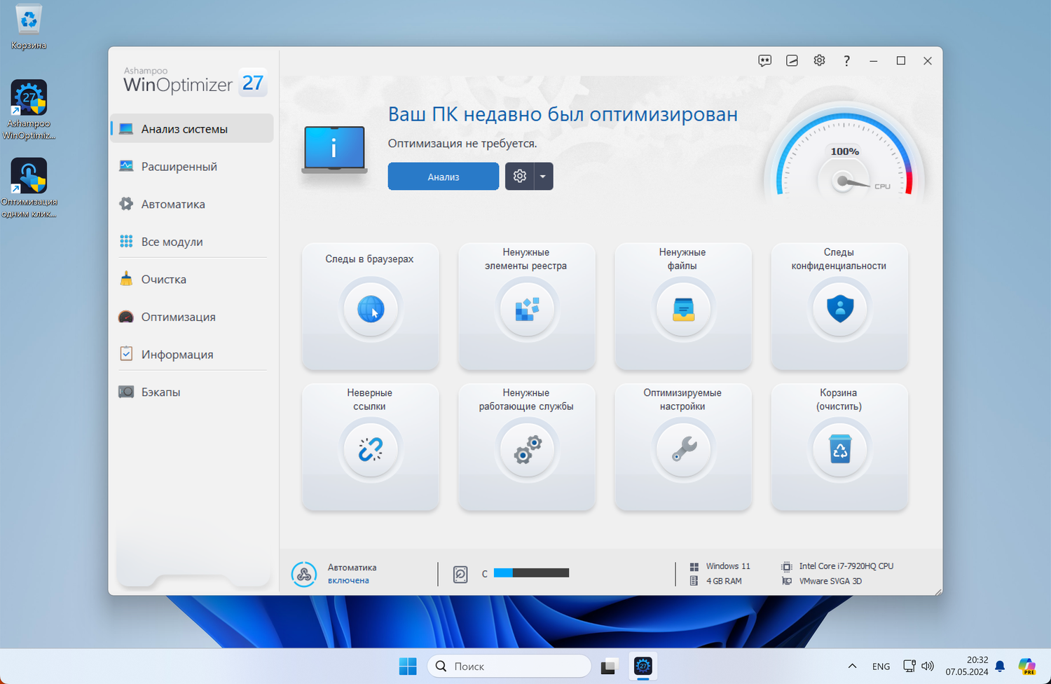Image resolution: width=1051 pixels, height=684 pixels.
Task: Open the Windows Start menu
Action: (x=408, y=666)
